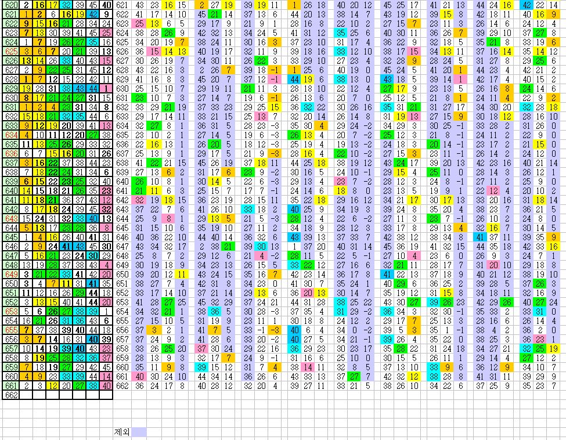
Task: Click the -3 cell in row 640
Action: tap(275, 182)
